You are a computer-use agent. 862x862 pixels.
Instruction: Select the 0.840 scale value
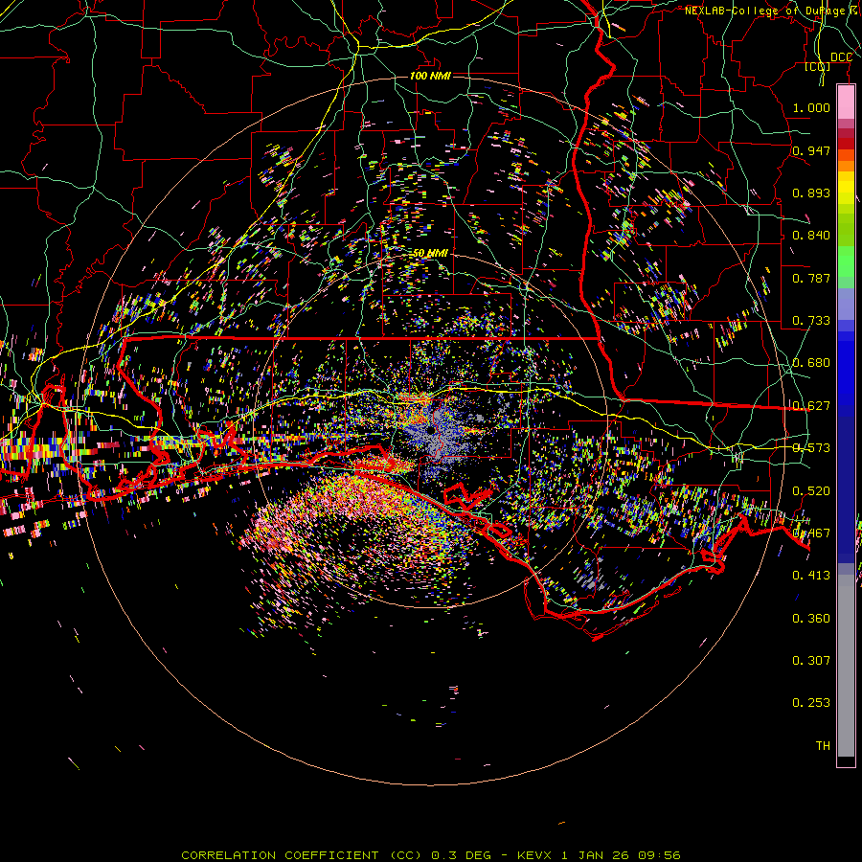[811, 236]
